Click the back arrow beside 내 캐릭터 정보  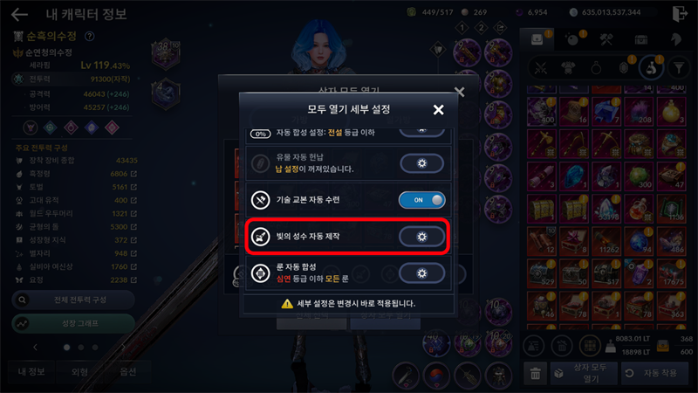pos(19,14)
